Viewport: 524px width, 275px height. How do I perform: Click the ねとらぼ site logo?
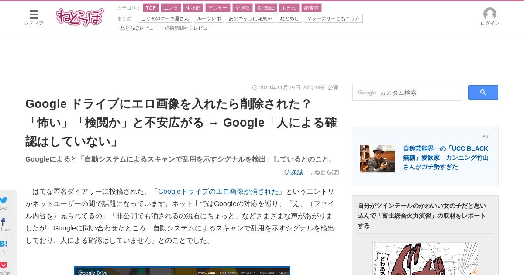80,17
